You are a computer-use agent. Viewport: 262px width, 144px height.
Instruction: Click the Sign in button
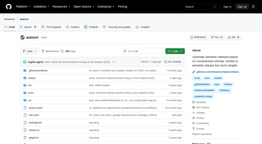click(x=227, y=7)
